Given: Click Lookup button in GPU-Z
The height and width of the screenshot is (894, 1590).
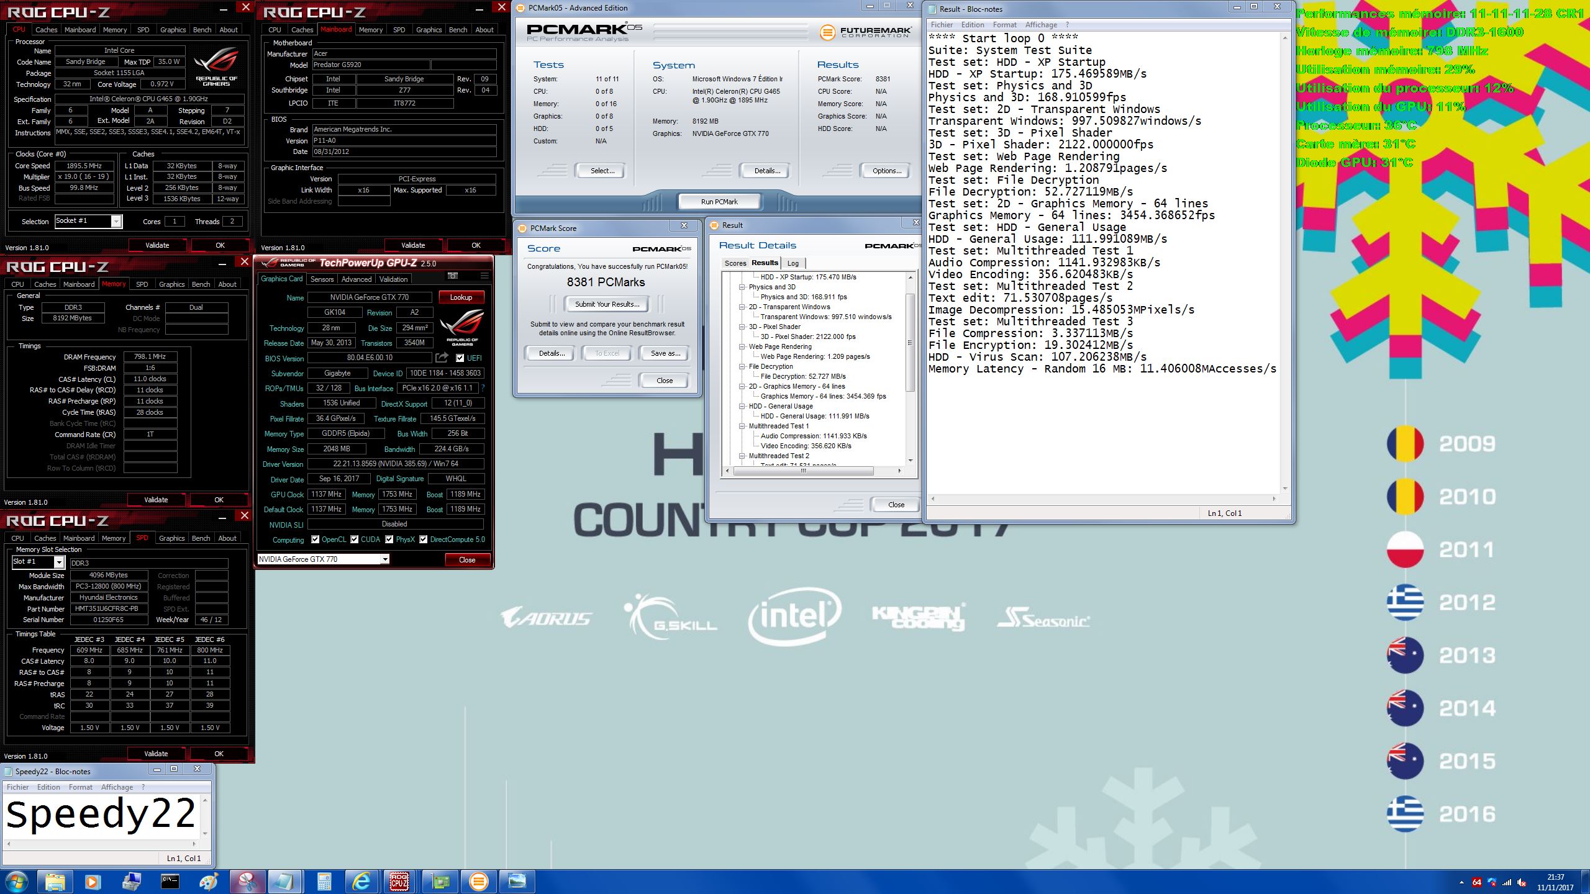Looking at the screenshot, I should coord(461,297).
